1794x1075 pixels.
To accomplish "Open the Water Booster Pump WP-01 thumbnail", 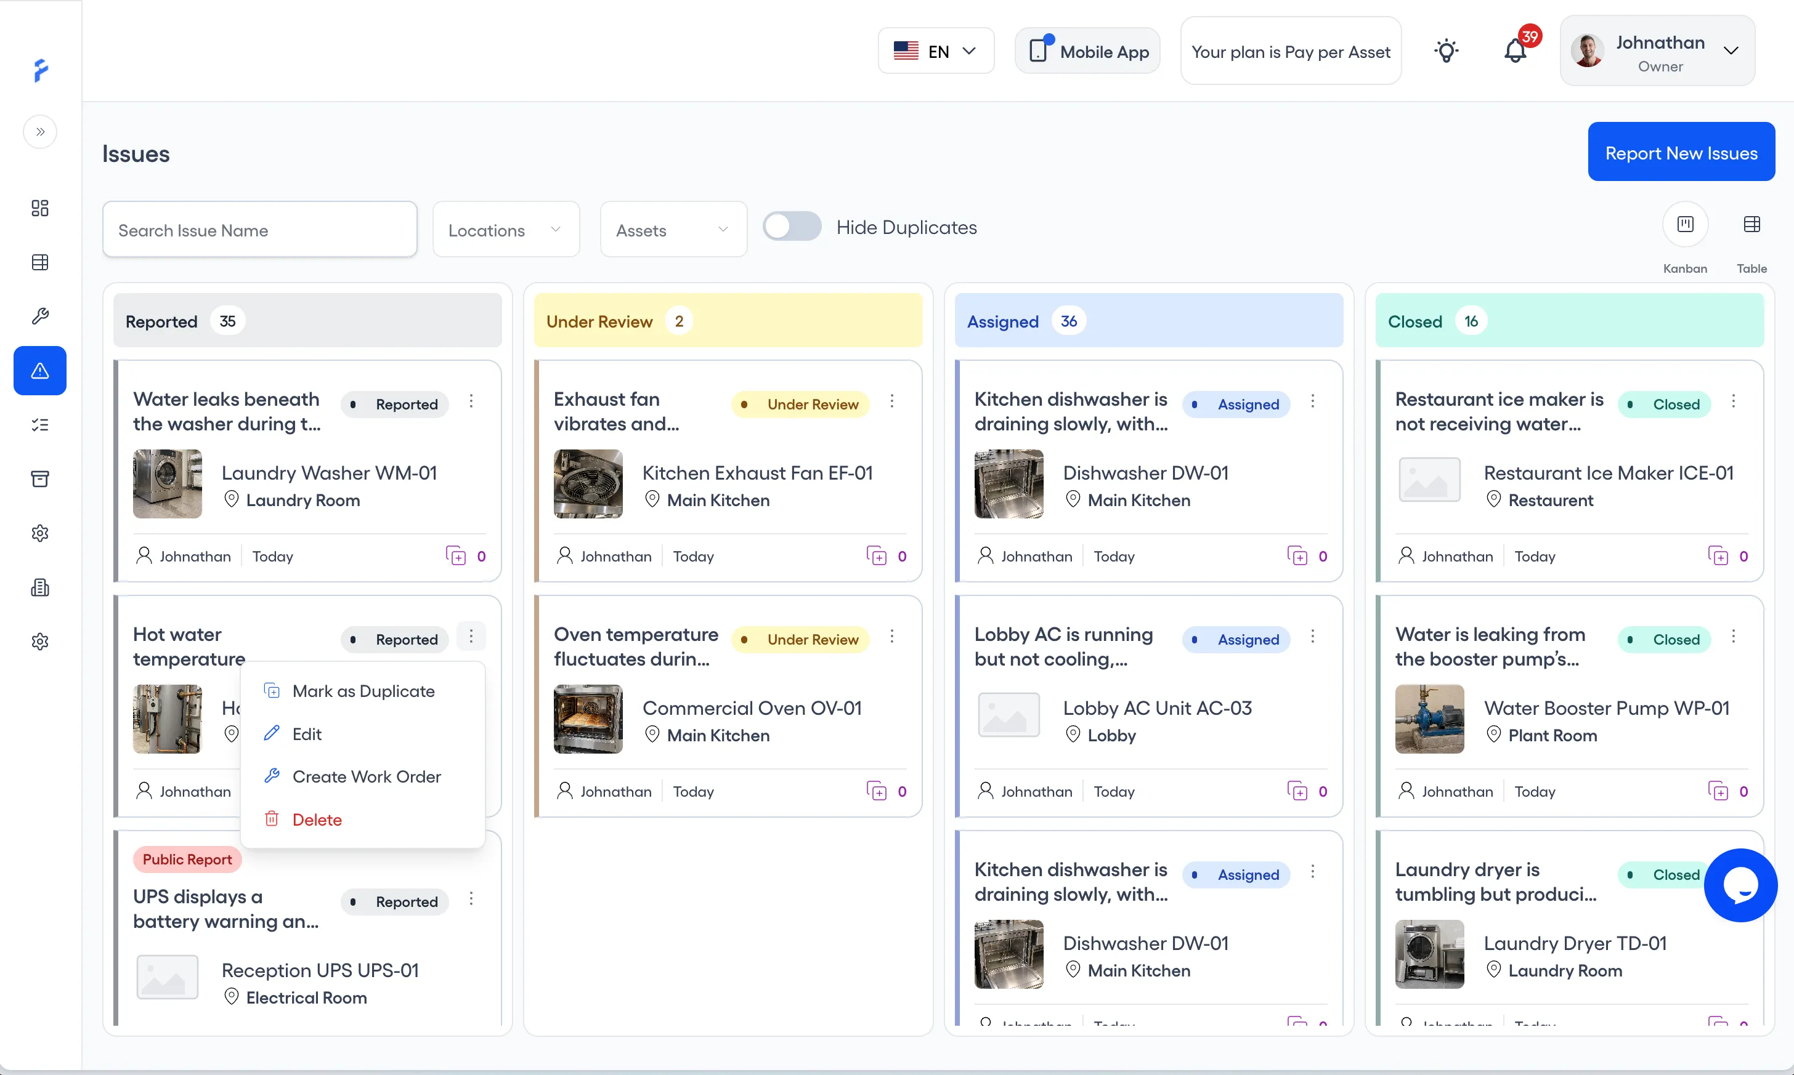I will (x=1429, y=719).
